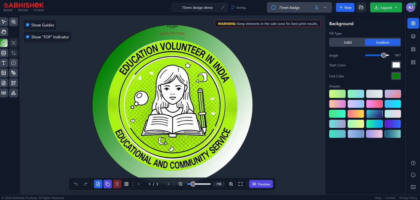Screen dimensions: 420x200
Task: Open the End Color green swatch
Action: click(x=396, y=76)
